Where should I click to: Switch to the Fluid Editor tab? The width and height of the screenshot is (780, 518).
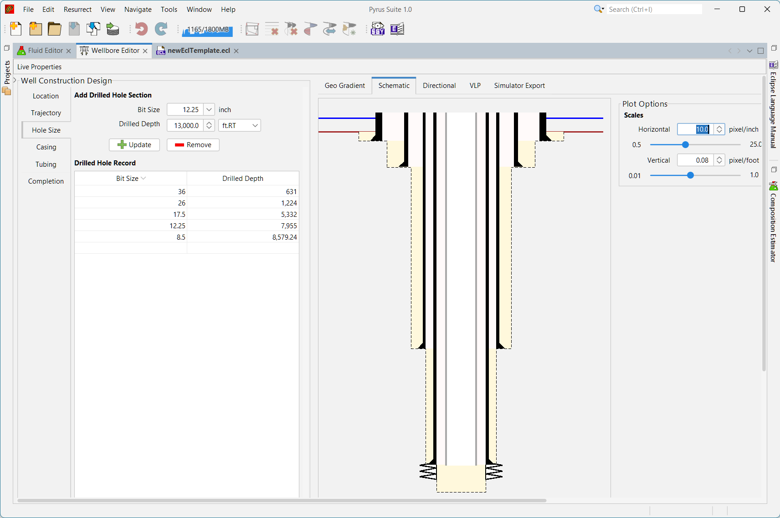45,51
